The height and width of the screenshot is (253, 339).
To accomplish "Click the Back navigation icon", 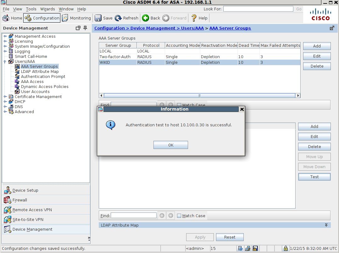I will [145, 18].
